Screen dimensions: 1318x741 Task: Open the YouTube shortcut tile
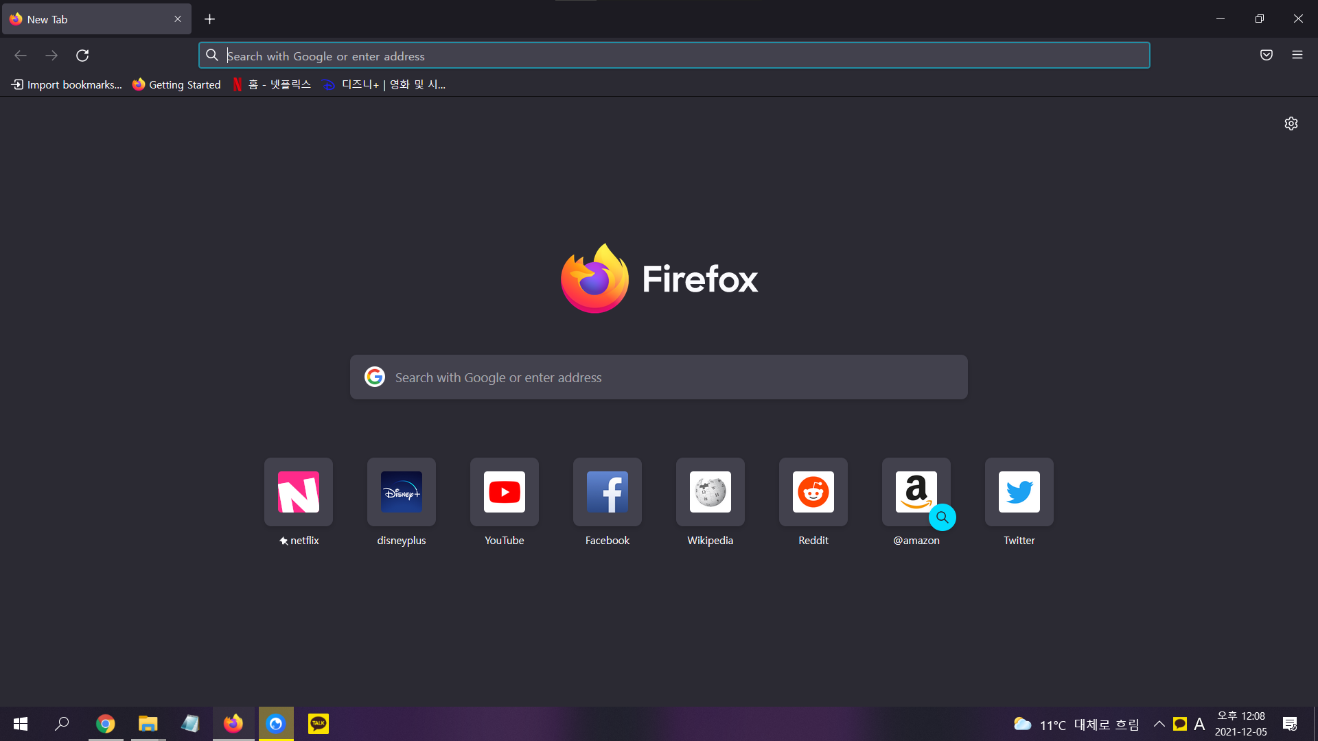pyautogui.click(x=505, y=502)
